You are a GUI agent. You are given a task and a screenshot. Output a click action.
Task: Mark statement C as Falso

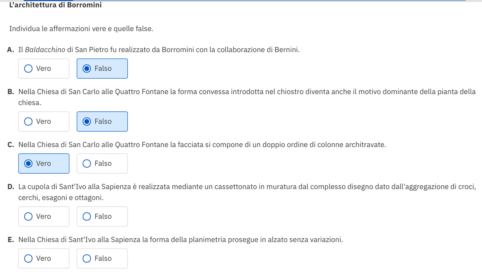[x=102, y=163]
